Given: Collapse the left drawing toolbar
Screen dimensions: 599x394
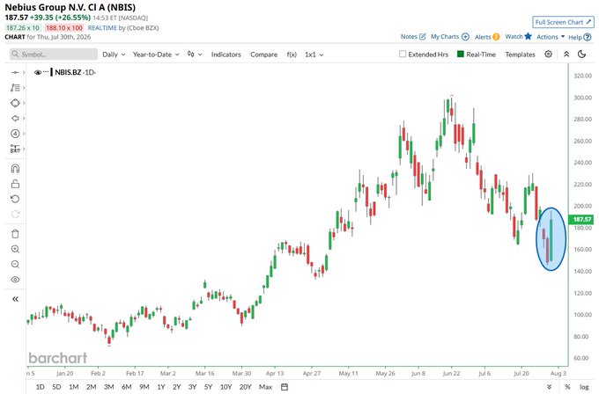Looking at the screenshot, I should coord(15,299).
